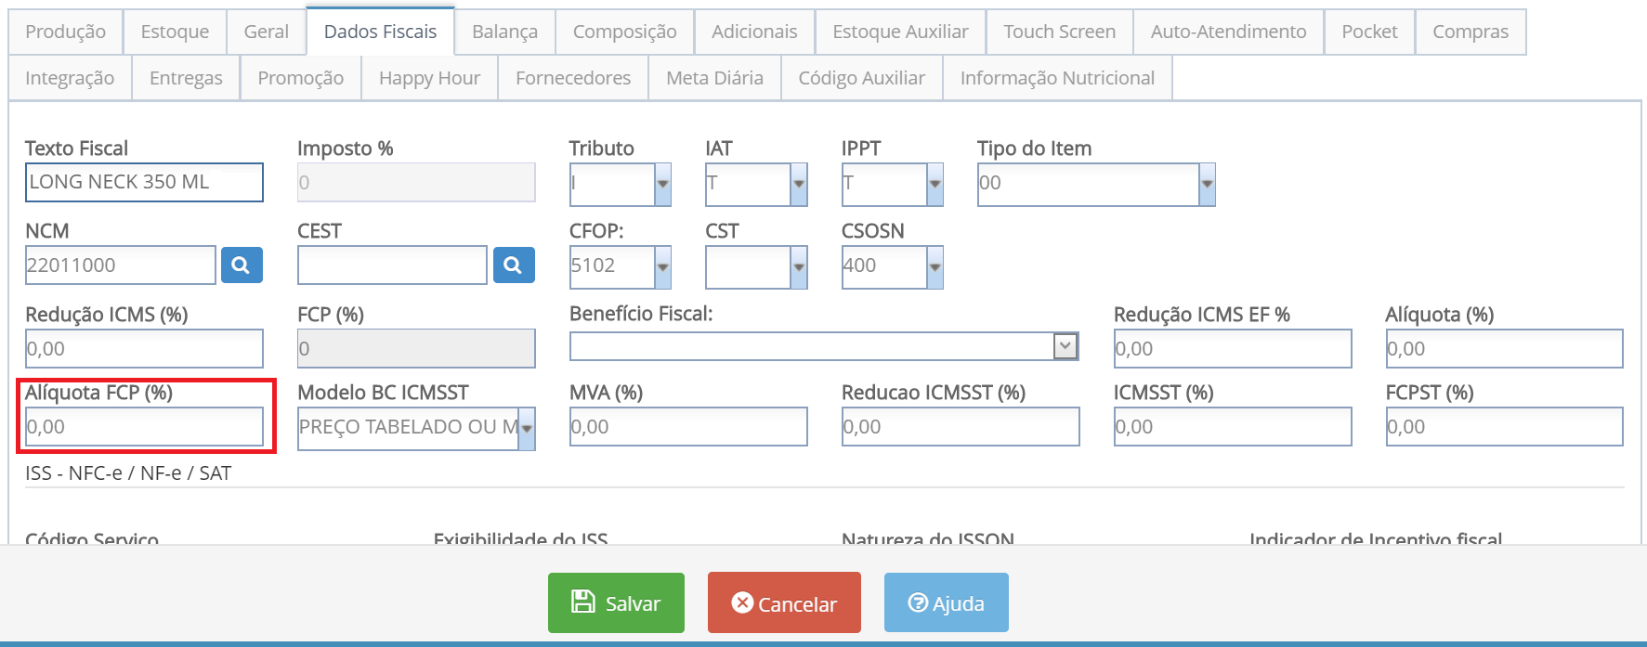Open the Fornecedores tab

click(x=573, y=78)
